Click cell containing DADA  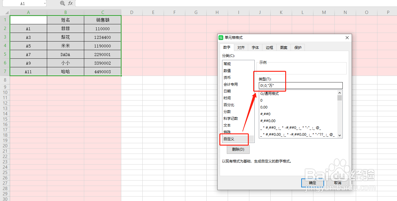tap(66, 54)
